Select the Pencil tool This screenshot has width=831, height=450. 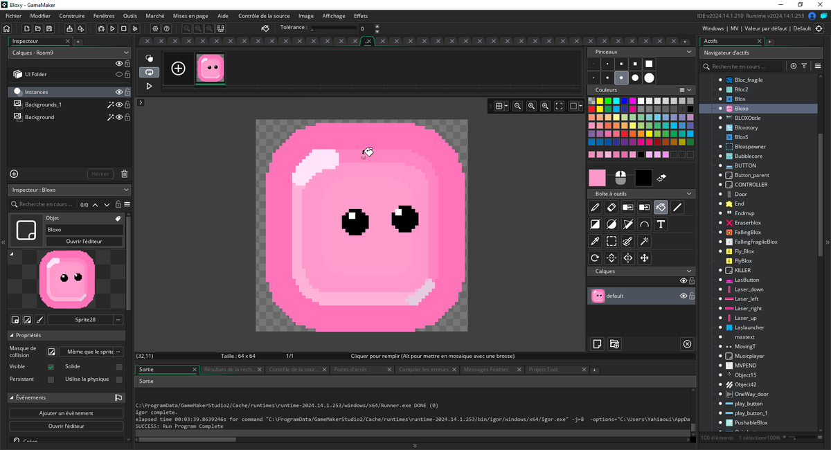594,207
